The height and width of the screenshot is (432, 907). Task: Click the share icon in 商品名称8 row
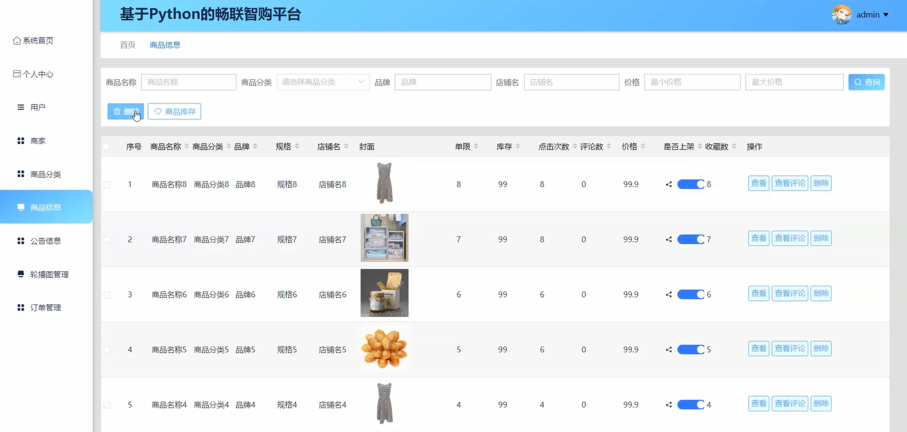pos(668,183)
